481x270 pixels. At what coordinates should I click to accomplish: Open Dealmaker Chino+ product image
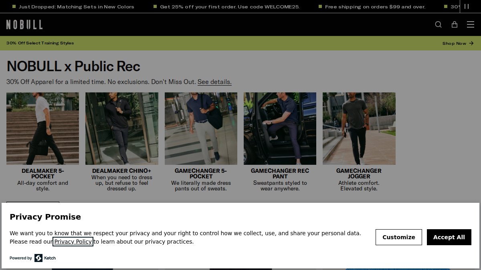click(x=122, y=128)
